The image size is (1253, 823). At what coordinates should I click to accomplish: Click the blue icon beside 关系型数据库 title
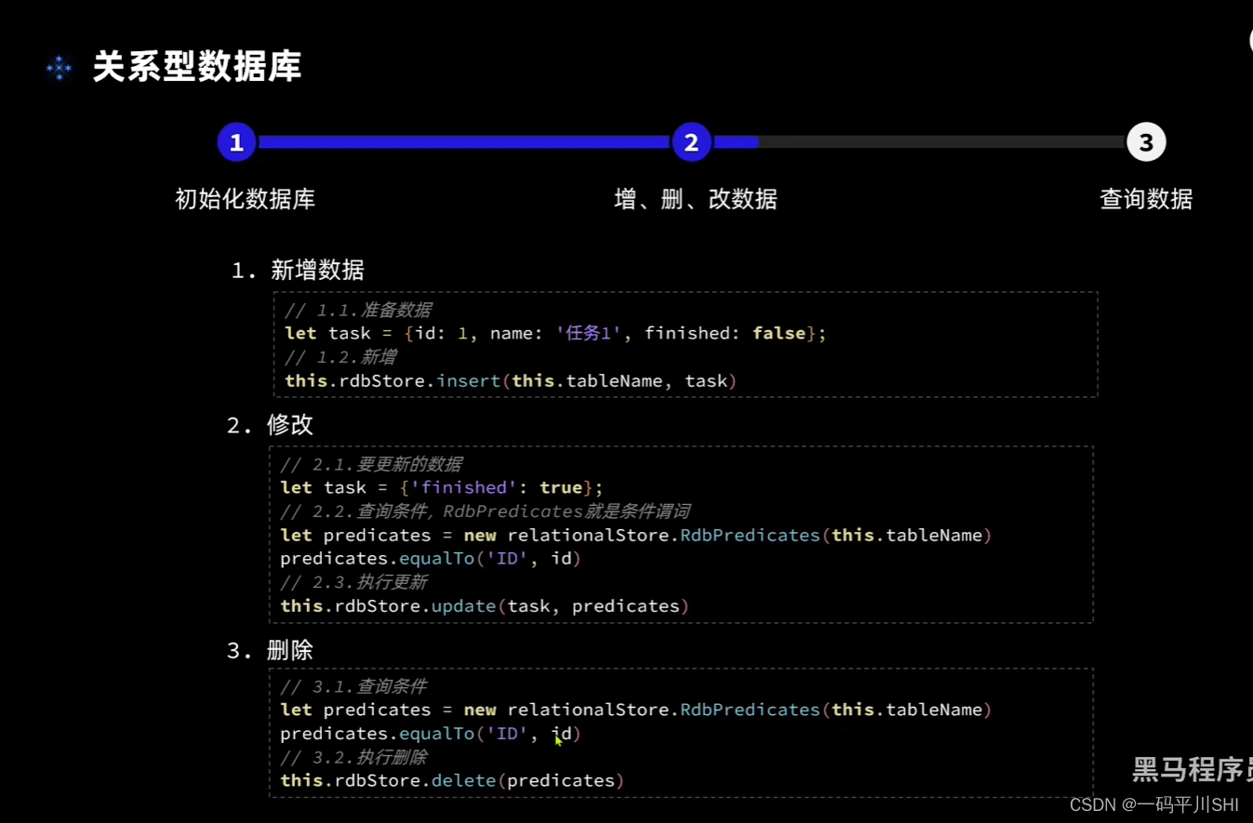60,67
